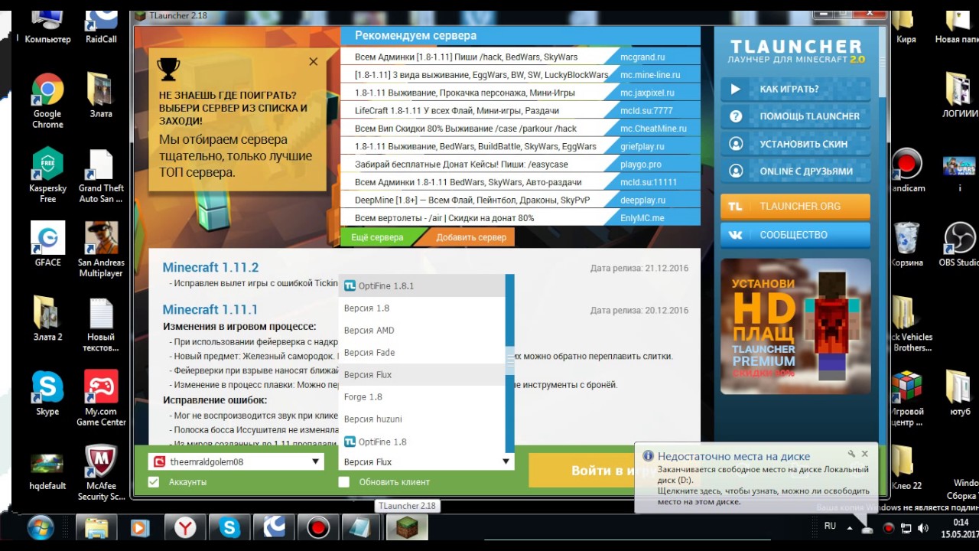Open Skype desktop icon
This screenshot has height=551, width=979.
47,393
